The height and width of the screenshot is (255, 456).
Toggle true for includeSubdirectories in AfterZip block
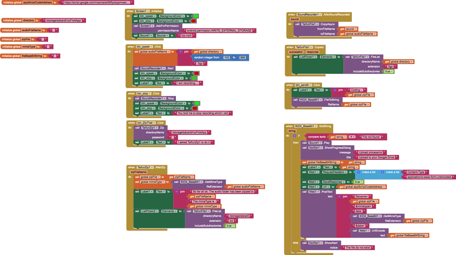pyautogui.click(x=229, y=226)
